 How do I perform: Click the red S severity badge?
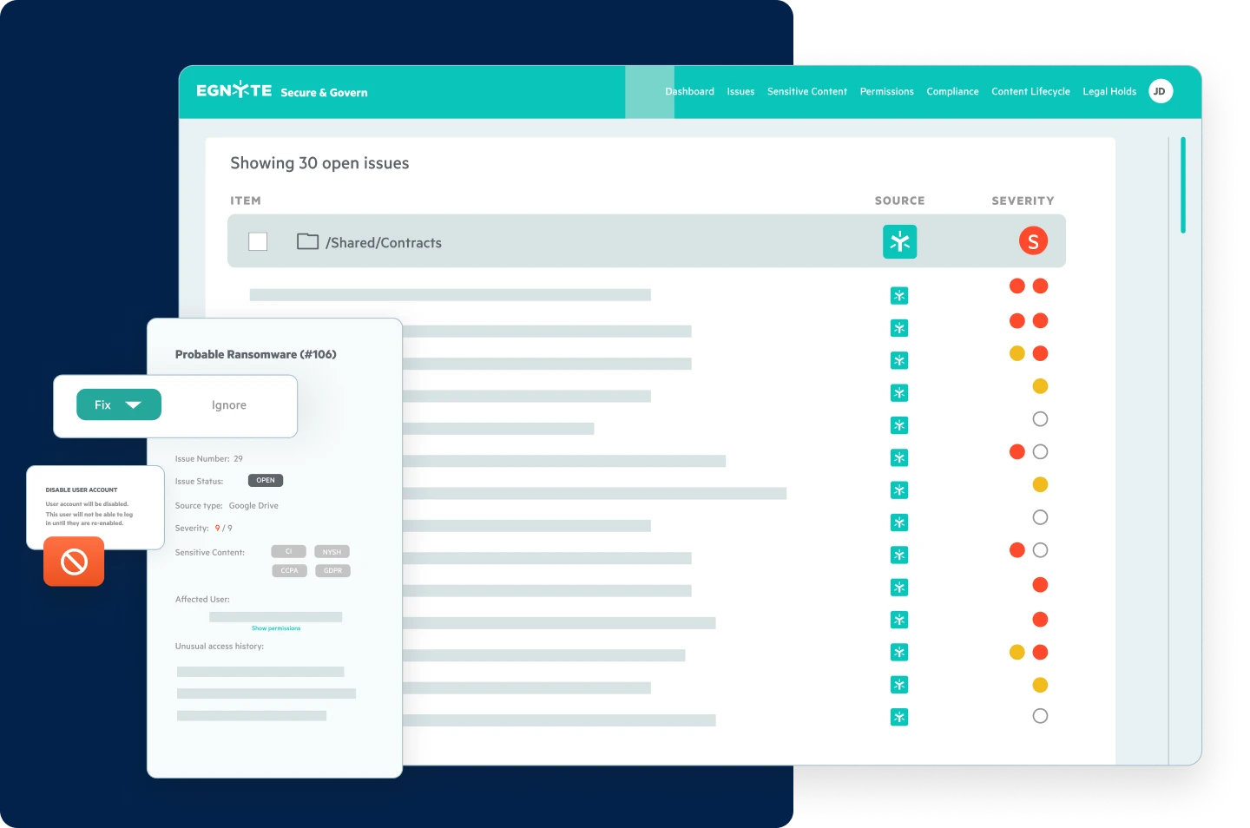coord(1033,241)
